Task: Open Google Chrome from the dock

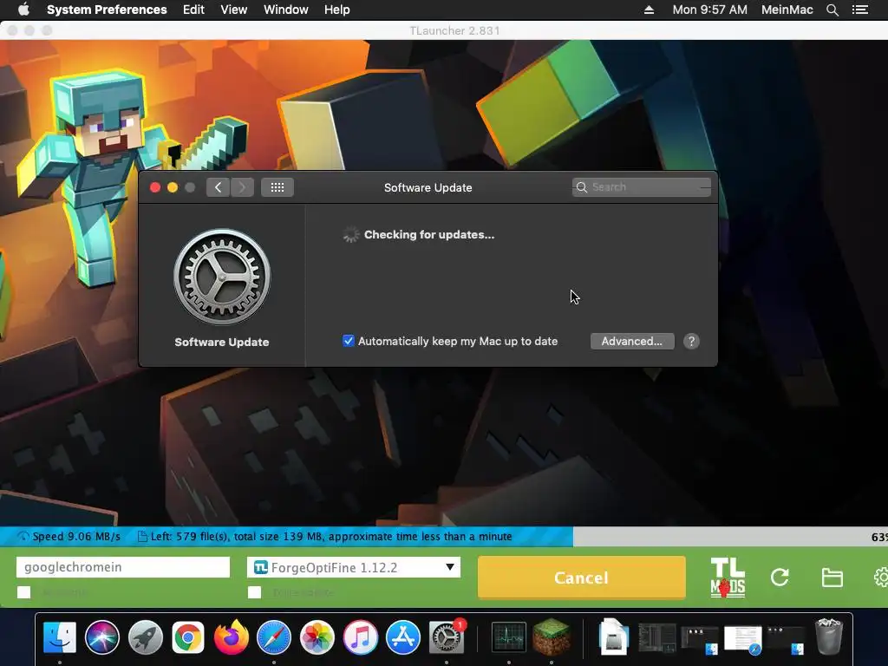Action: [188, 637]
